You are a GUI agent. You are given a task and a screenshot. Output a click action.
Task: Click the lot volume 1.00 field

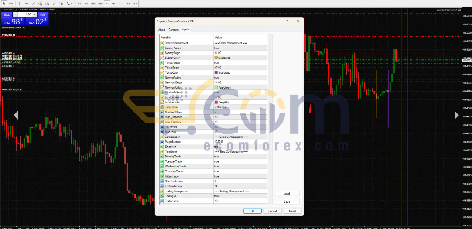click(25, 14)
